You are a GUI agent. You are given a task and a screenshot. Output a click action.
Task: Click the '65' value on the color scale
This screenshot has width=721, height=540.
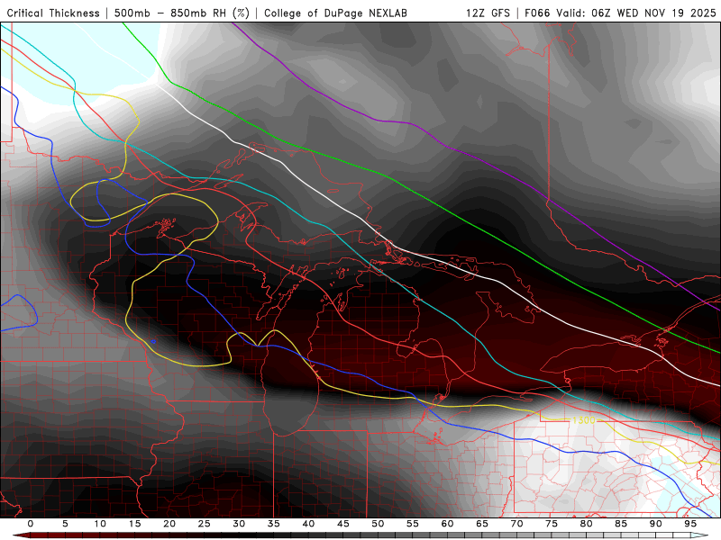[x=482, y=524]
